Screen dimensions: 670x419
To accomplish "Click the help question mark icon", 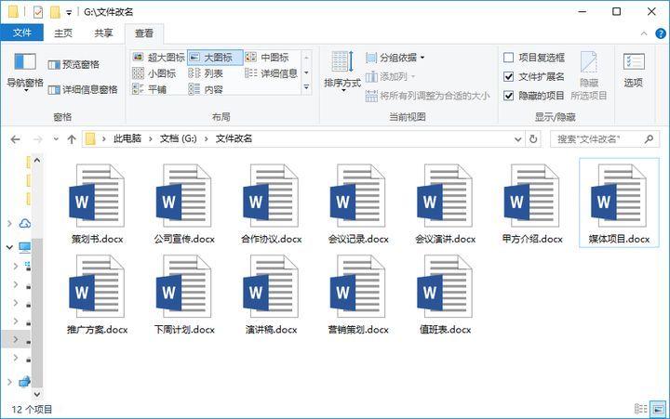I will [x=661, y=33].
